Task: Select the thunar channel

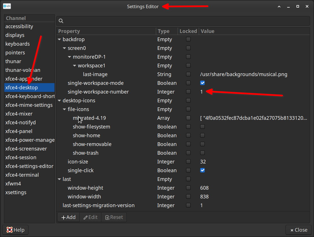Action: (x=29, y=61)
